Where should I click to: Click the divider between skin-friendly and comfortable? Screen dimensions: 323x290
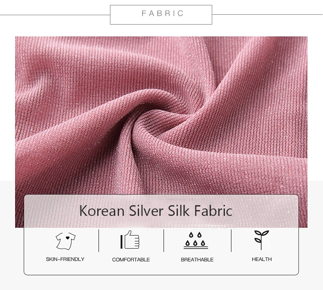pos(99,240)
